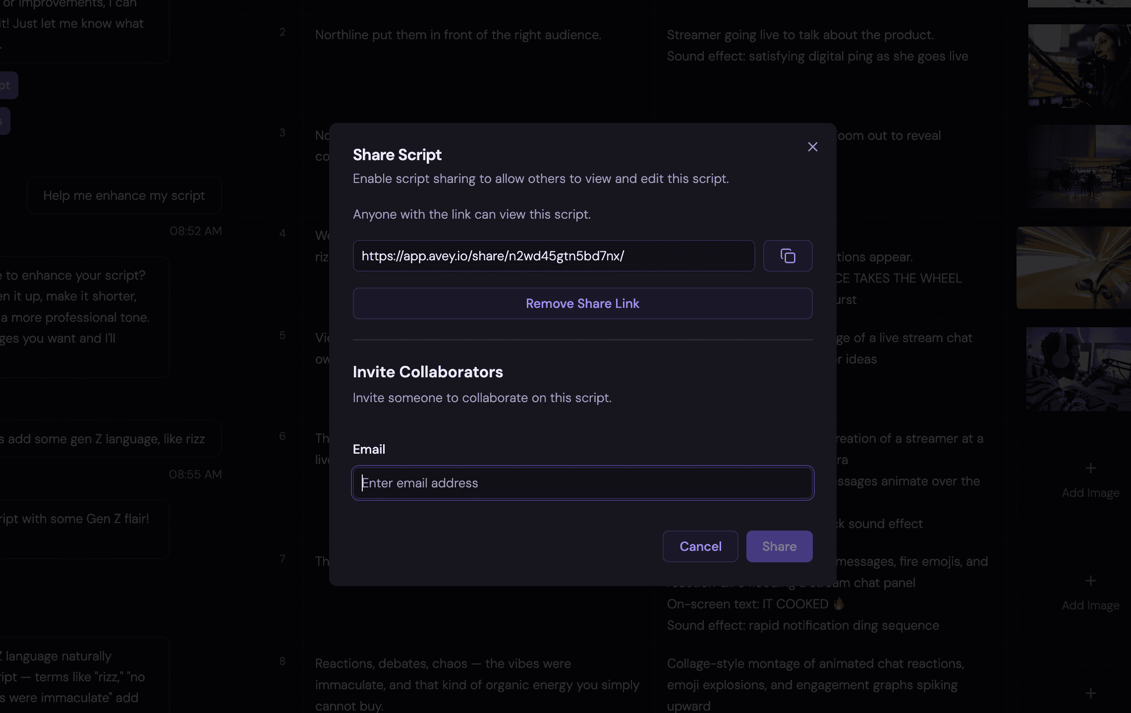Click the gen Z language chat message
Viewport: 1131px width, 713px height.
tap(106, 439)
